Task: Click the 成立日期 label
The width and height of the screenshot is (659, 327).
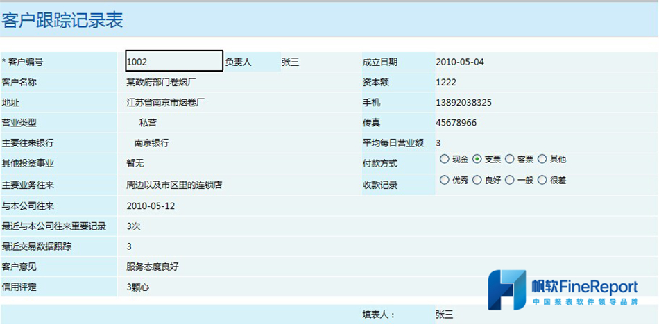Action: click(x=380, y=62)
